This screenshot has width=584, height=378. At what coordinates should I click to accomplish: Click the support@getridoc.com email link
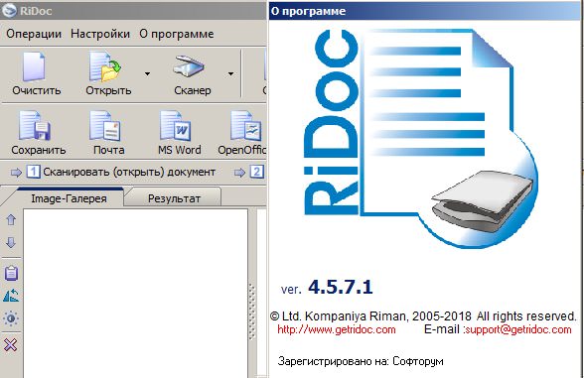point(518,329)
